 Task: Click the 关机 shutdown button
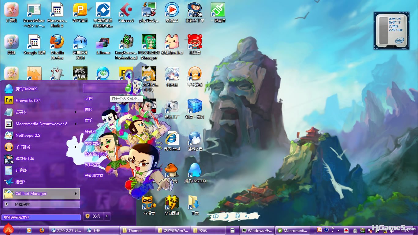click(93, 216)
